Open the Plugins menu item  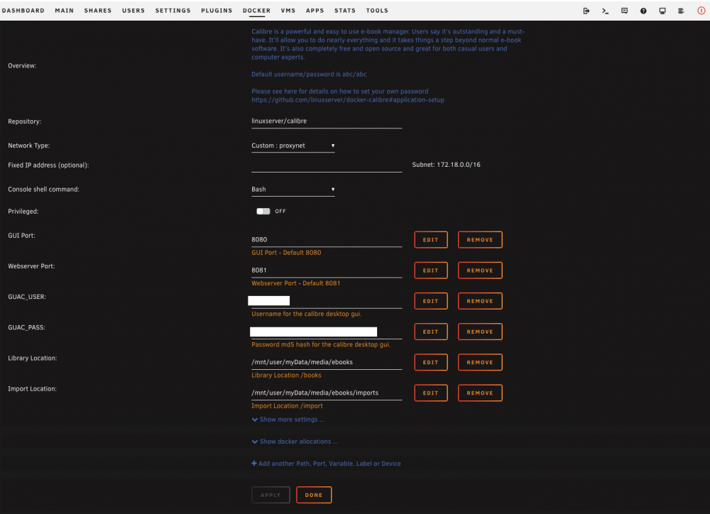(x=217, y=11)
